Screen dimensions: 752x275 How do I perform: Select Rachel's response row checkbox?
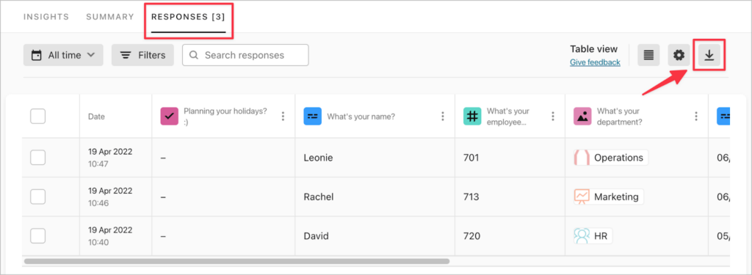(38, 197)
